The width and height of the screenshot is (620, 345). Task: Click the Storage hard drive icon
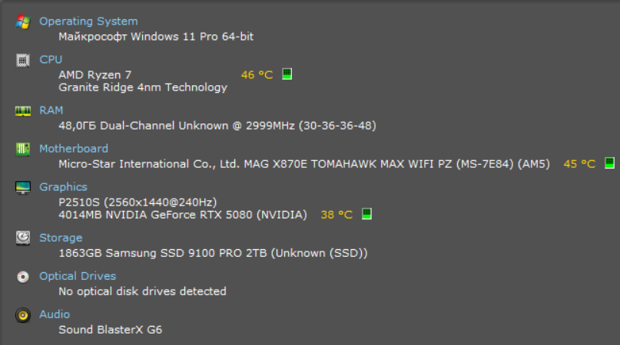(x=23, y=238)
